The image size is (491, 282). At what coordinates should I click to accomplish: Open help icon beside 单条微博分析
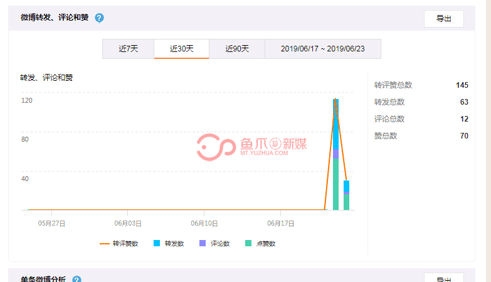(x=77, y=279)
